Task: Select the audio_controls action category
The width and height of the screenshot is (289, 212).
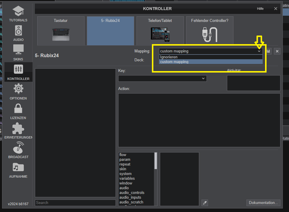Action: [137, 193]
